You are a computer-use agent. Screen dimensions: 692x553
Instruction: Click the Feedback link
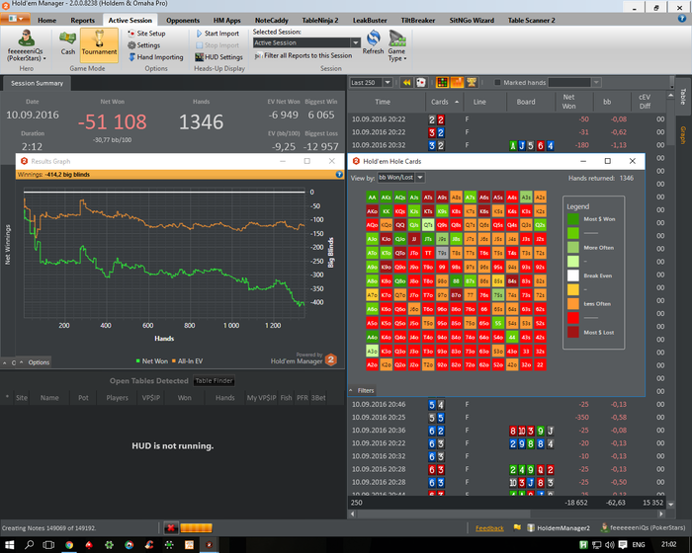click(x=489, y=528)
